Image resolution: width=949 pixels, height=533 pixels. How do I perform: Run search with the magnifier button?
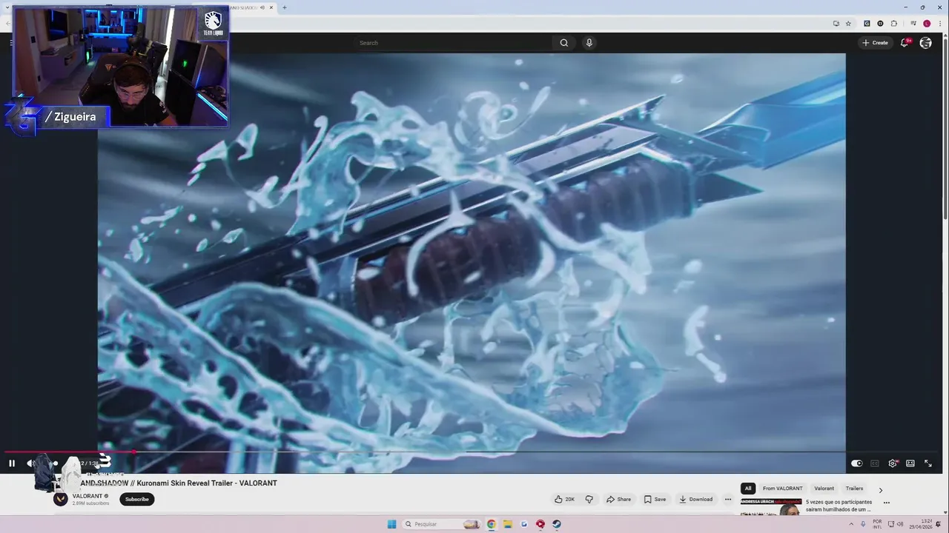point(564,43)
